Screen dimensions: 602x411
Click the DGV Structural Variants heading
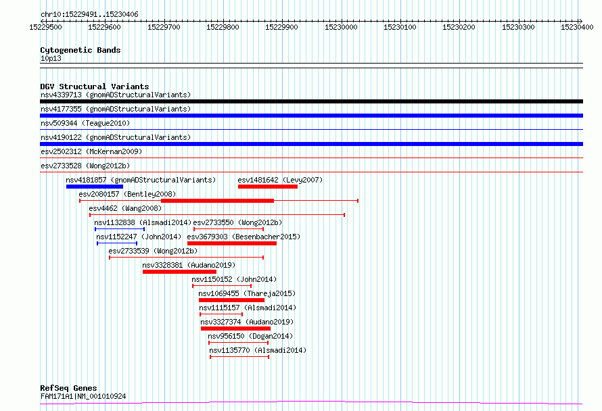(95, 87)
